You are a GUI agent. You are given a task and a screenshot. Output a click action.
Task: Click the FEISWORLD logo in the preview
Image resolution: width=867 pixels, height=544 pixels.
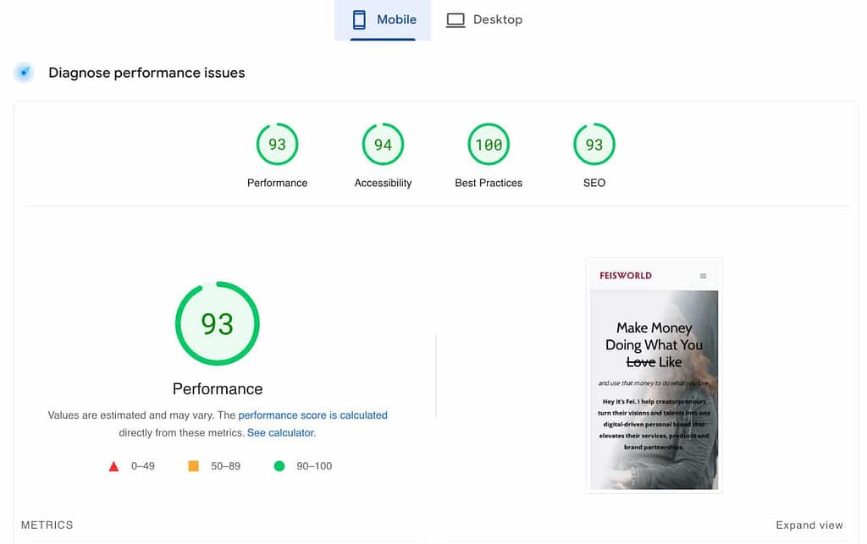click(x=626, y=276)
